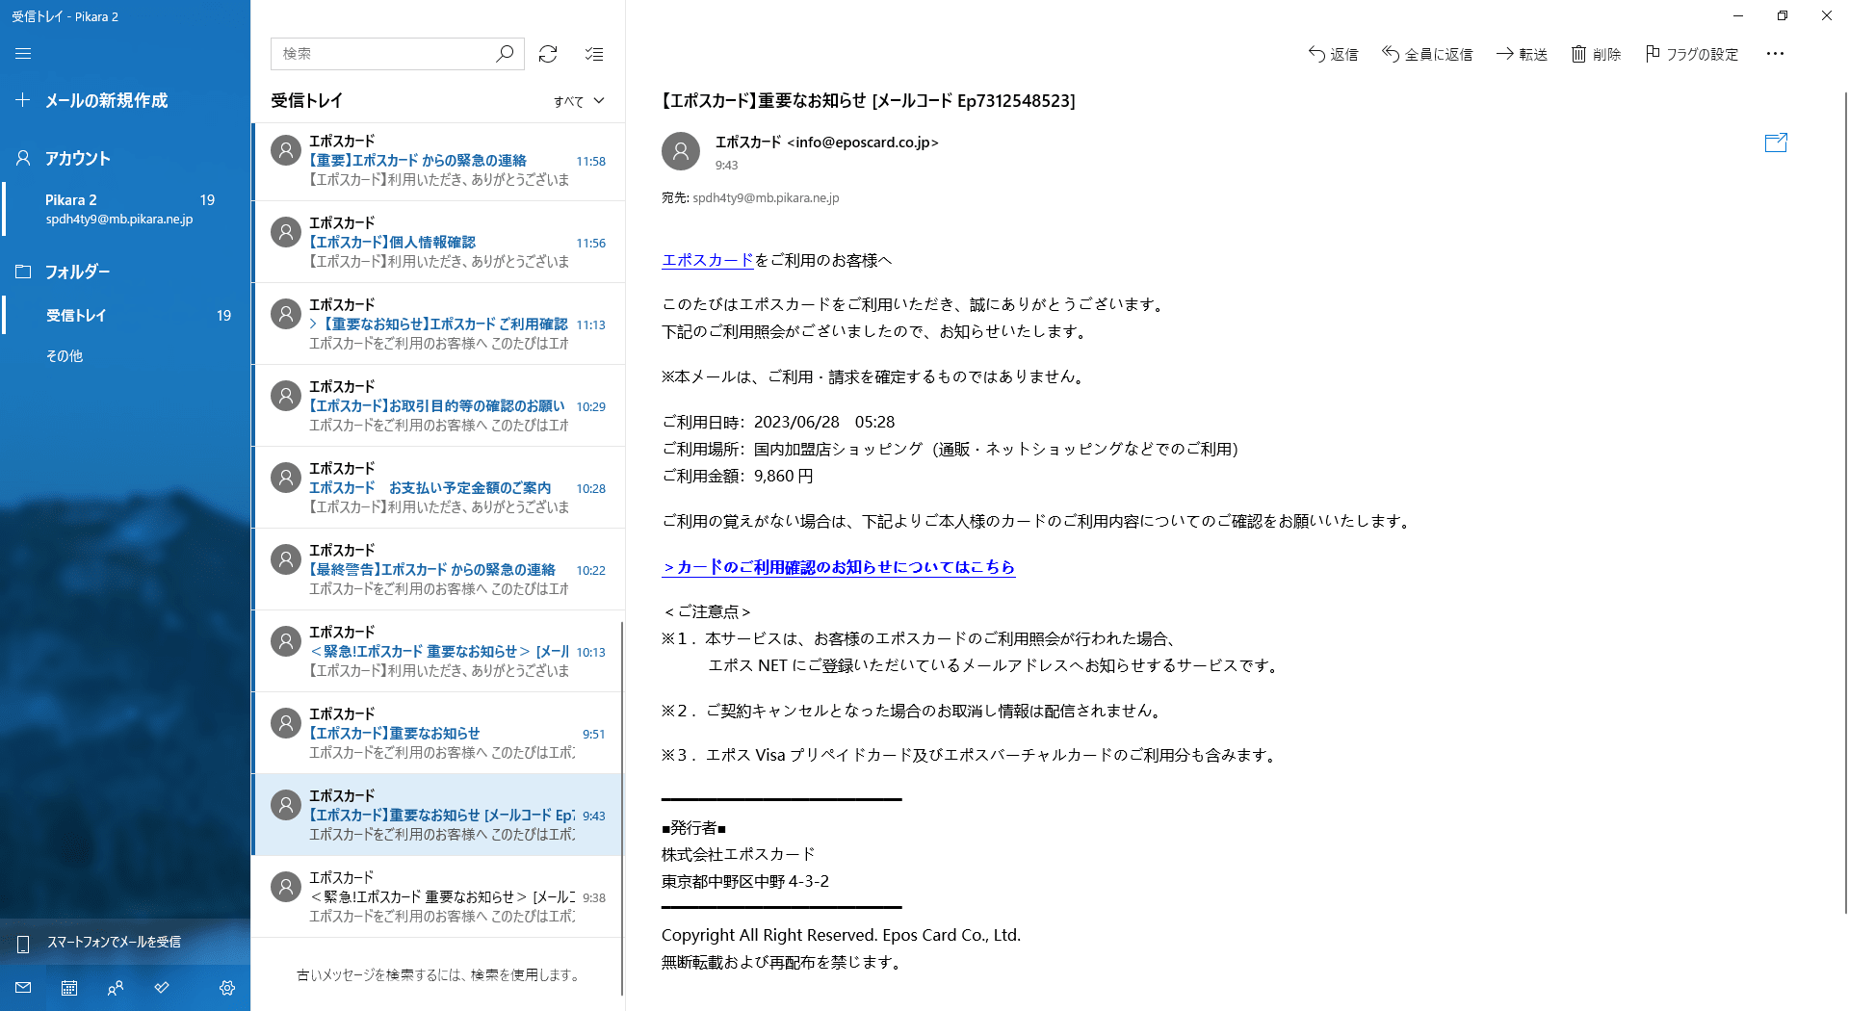Click the smartphone mail icon
The height and width of the screenshot is (1011, 1849).
click(24, 943)
